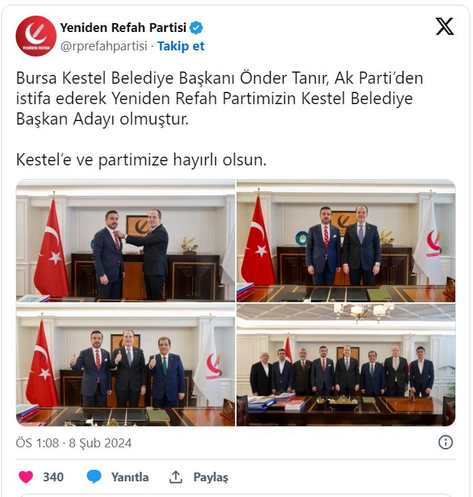
Task: Click the share upload arrow icon
Action: click(176, 477)
